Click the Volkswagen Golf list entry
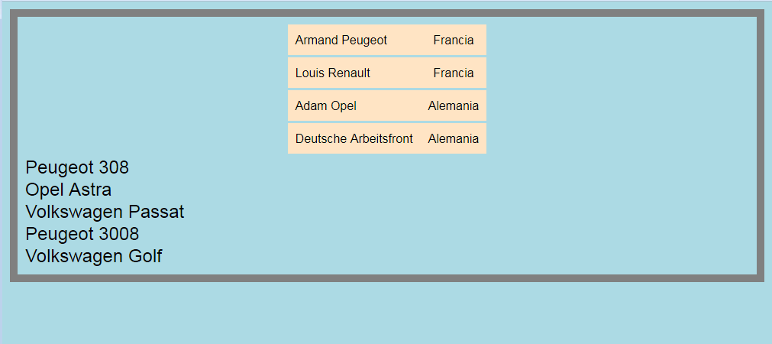This screenshot has width=772, height=344. point(94,256)
